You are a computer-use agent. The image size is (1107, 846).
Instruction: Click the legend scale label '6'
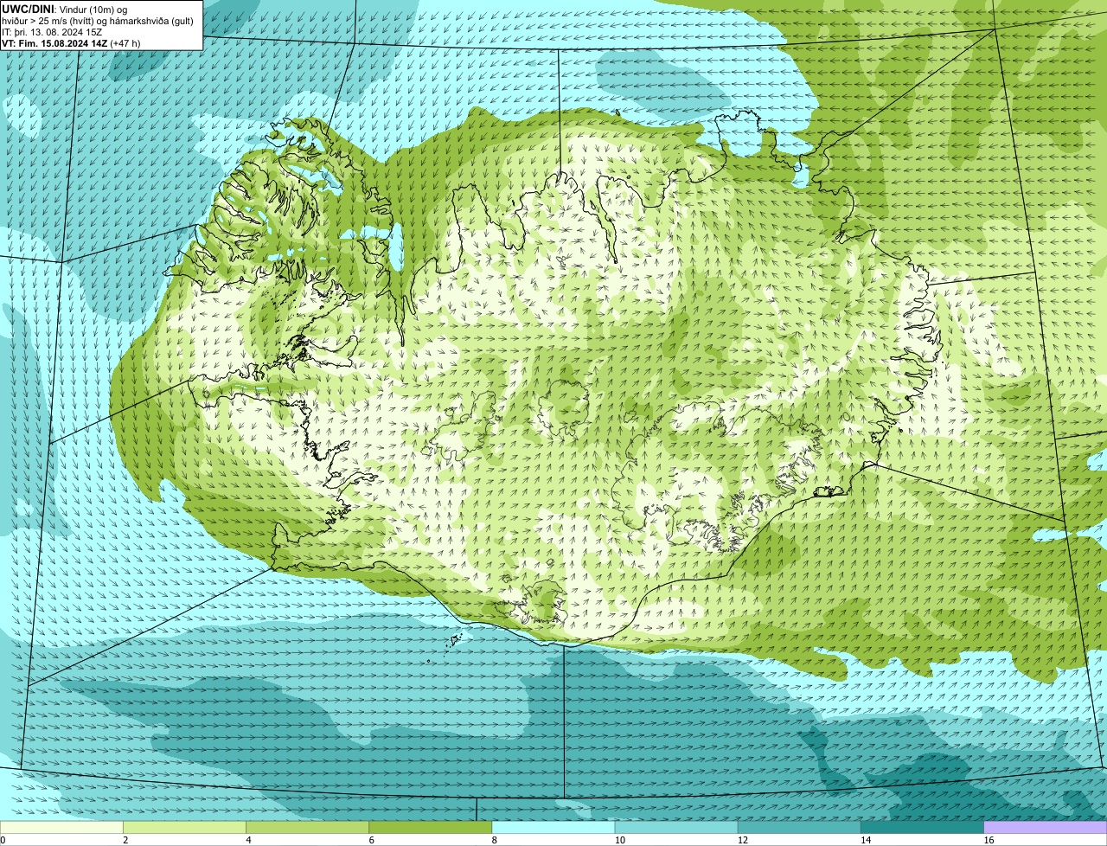372,840
